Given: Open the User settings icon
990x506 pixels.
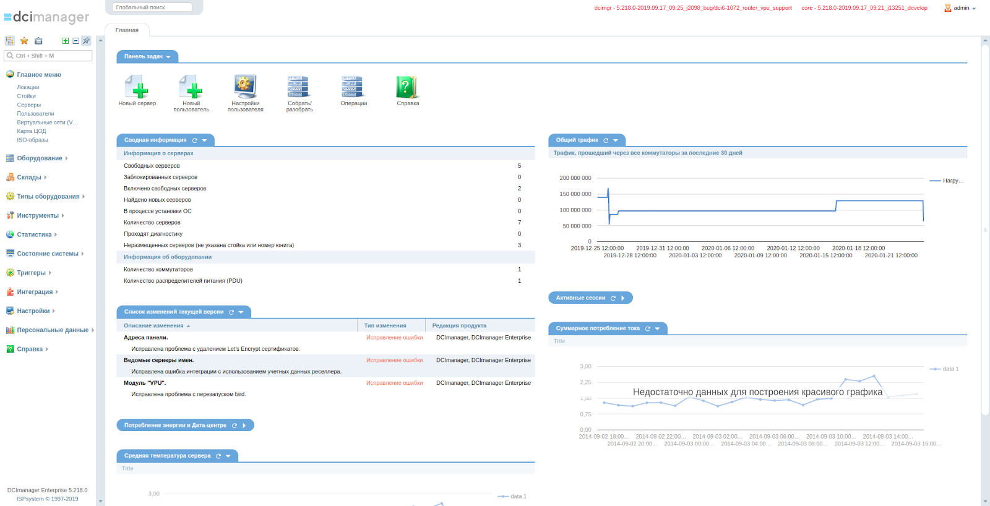Looking at the screenshot, I should click(x=246, y=93).
